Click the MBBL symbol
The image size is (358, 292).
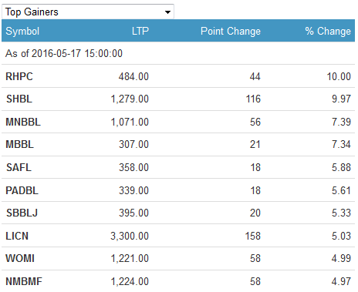click(20, 144)
